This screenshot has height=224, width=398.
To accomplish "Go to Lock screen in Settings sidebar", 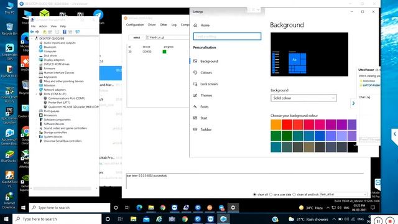I will click(209, 84).
